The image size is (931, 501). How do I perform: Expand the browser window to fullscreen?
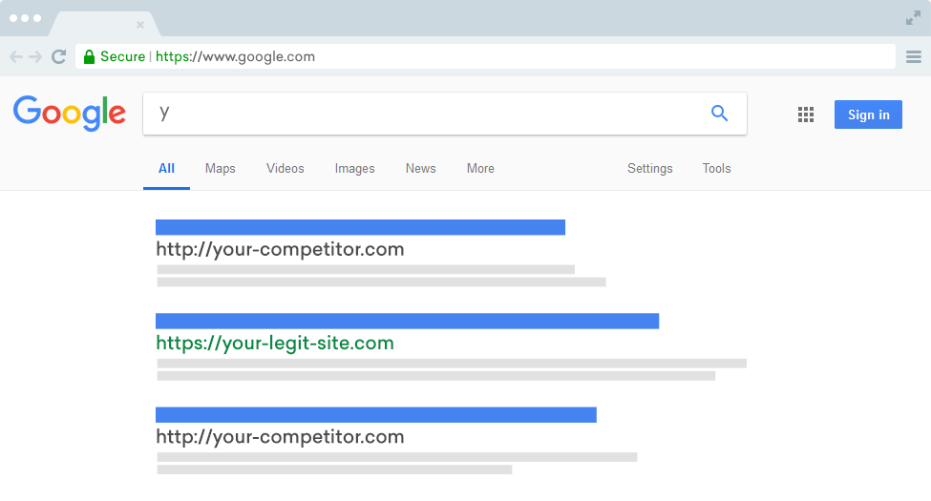[x=913, y=18]
